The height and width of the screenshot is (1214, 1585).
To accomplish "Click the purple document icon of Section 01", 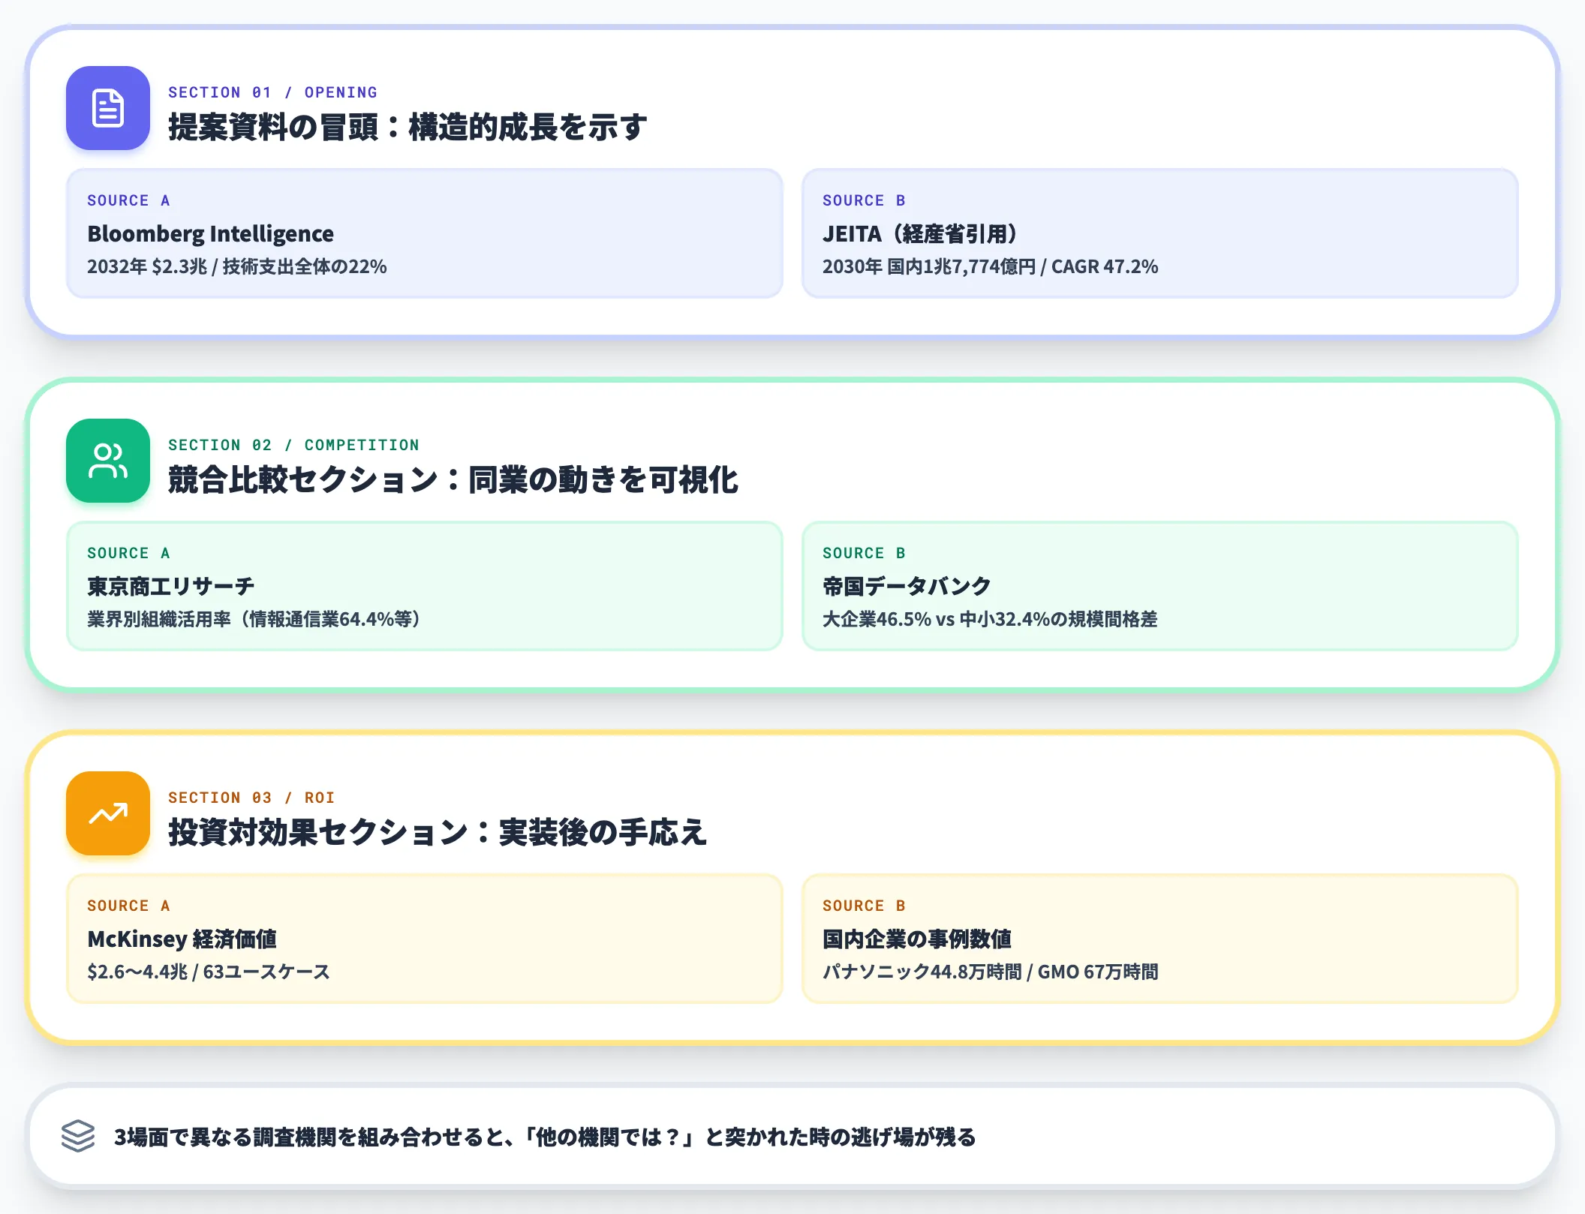I will [x=108, y=108].
